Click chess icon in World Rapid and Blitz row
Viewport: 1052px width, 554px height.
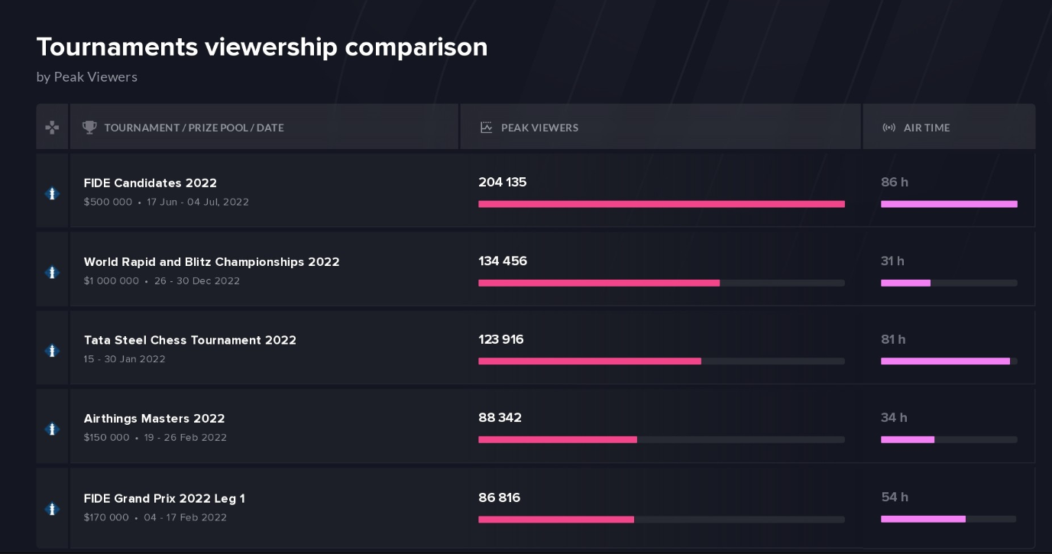(52, 272)
